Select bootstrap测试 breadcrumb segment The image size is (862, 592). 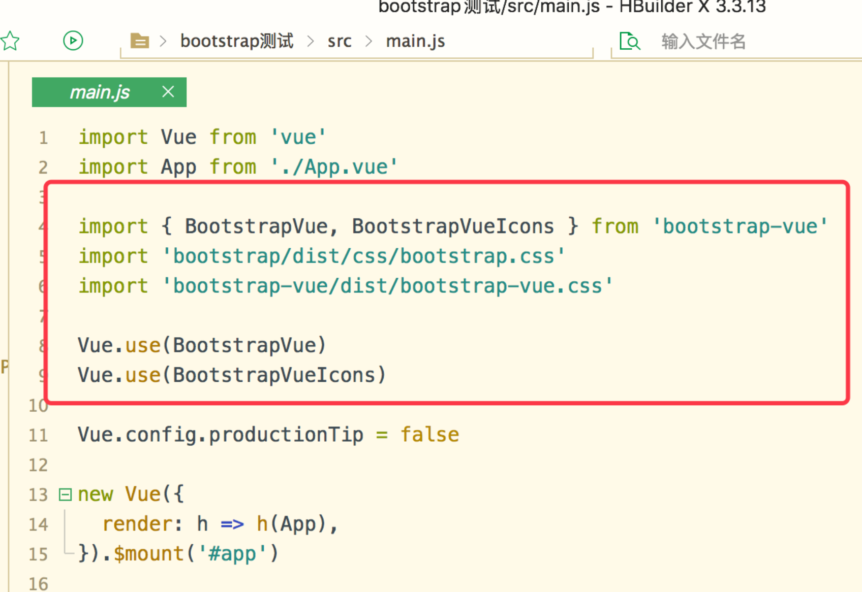pos(237,41)
